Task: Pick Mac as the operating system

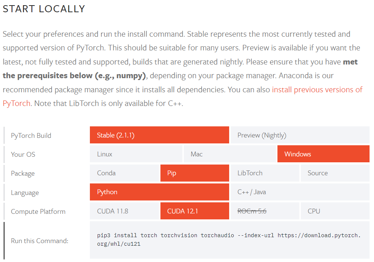Action: point(230,154)
